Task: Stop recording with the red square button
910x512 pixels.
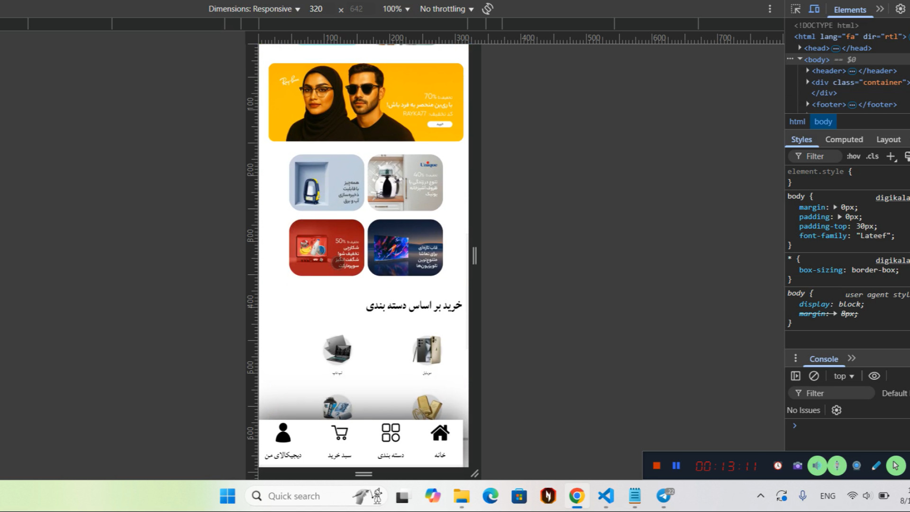Action: (656, 466)
